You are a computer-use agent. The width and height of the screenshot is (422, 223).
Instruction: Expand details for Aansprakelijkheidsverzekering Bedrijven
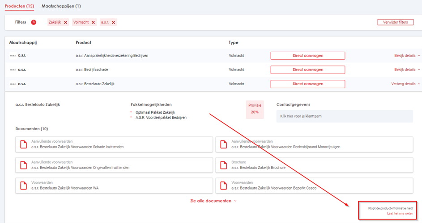point(407,56)
